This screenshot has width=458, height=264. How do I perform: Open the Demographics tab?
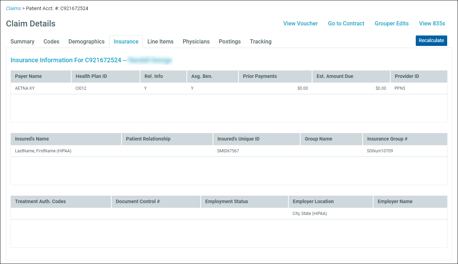(87, 42)
